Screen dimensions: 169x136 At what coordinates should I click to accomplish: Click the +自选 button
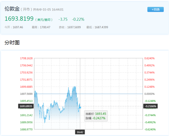click(x=155, y=9)
